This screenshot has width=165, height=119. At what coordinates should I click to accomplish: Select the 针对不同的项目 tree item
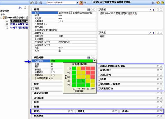tap(19, 27)
